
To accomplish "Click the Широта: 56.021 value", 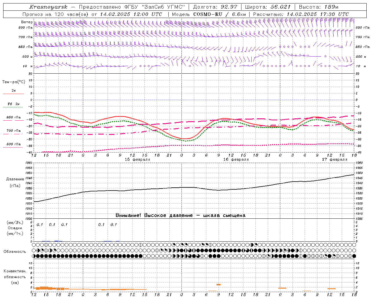I will point(268,7).
